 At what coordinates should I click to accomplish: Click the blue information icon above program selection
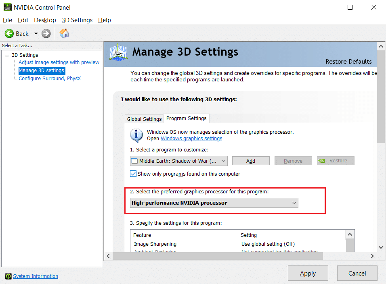tap(136, 135)
